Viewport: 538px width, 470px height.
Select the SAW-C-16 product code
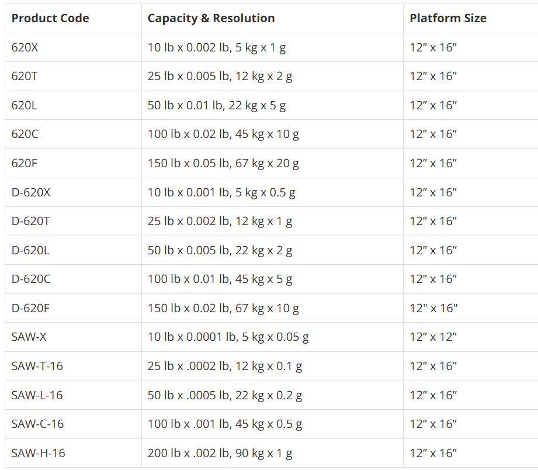click(38, 424)
